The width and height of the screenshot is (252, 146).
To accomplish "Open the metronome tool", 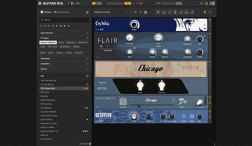I will tap(175, 12).
